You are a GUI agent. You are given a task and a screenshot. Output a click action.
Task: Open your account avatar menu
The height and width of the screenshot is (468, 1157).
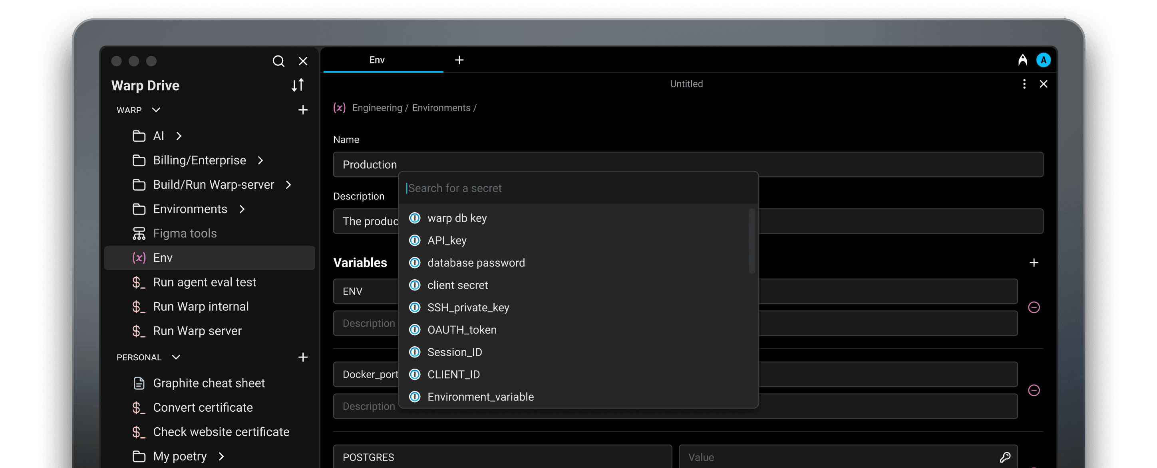click(x=1044, y=60)
